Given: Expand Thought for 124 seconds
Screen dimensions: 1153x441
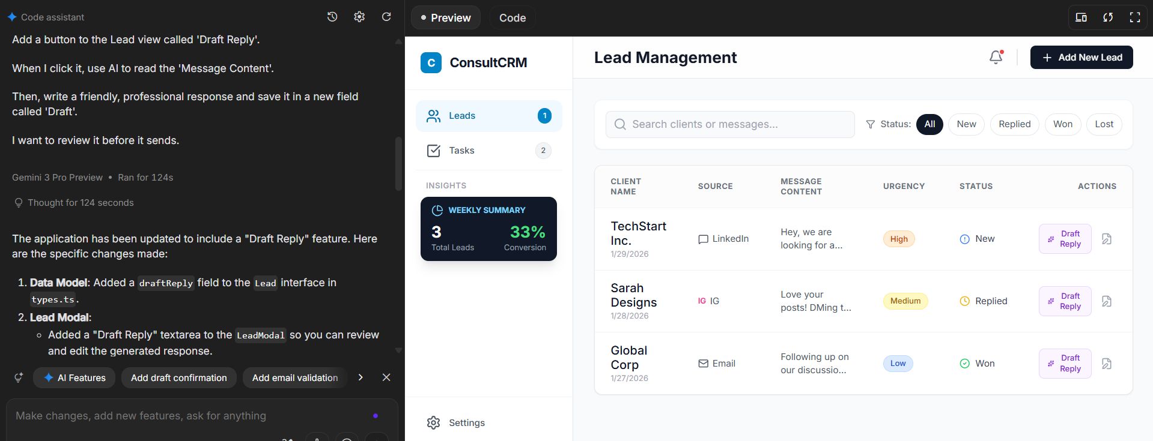Looking at the screenshot, I should point(74,203).
